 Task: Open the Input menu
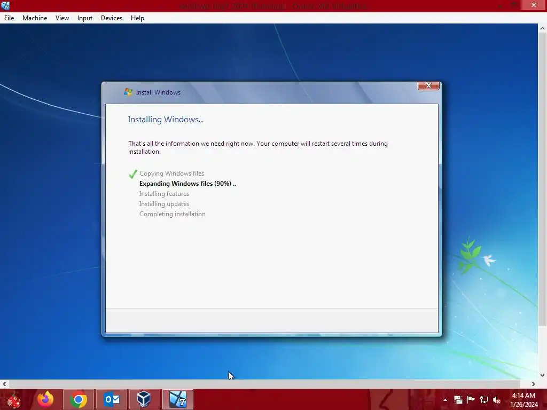click(x=85, y=18)
